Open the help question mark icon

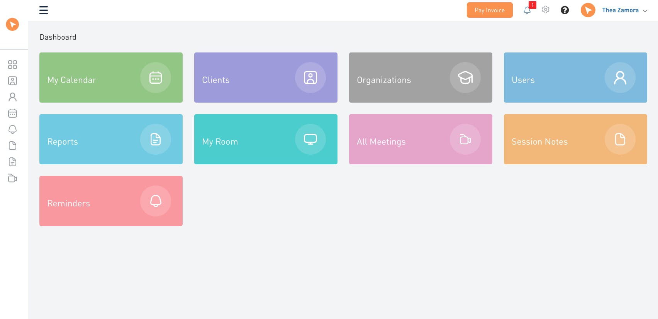565,10
